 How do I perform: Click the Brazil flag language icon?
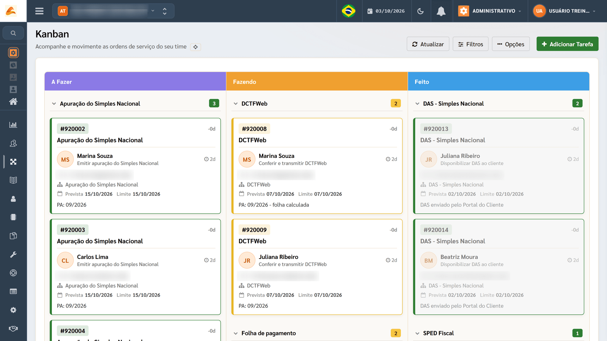click(x=348, y=11)
